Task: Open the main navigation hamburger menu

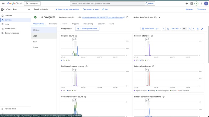Action: [3, 3]
